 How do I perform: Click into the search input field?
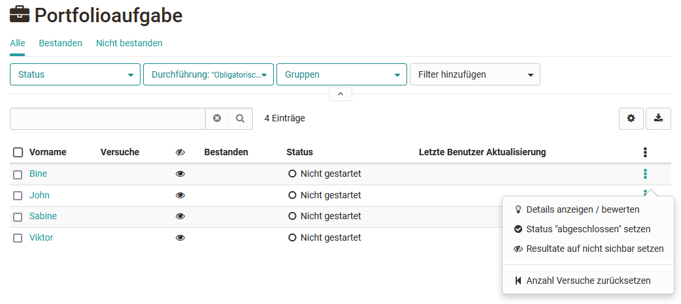(x=108, y=119)
